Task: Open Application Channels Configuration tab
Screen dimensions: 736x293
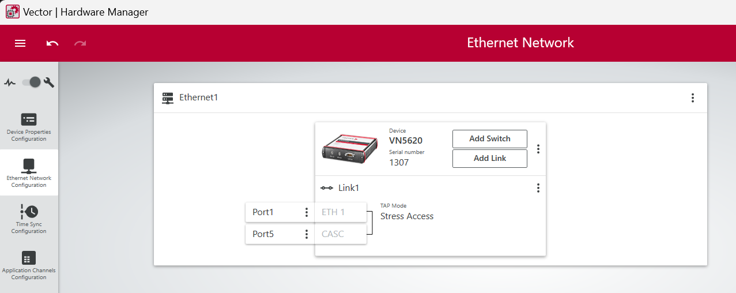Action: (x=29, y=265)
